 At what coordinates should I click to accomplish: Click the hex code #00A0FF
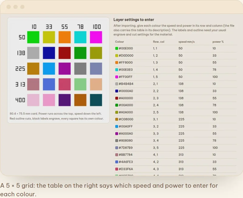[x=125, y=127]
